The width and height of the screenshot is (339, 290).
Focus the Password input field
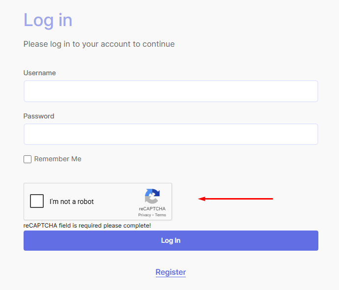[x=170, y=134]
